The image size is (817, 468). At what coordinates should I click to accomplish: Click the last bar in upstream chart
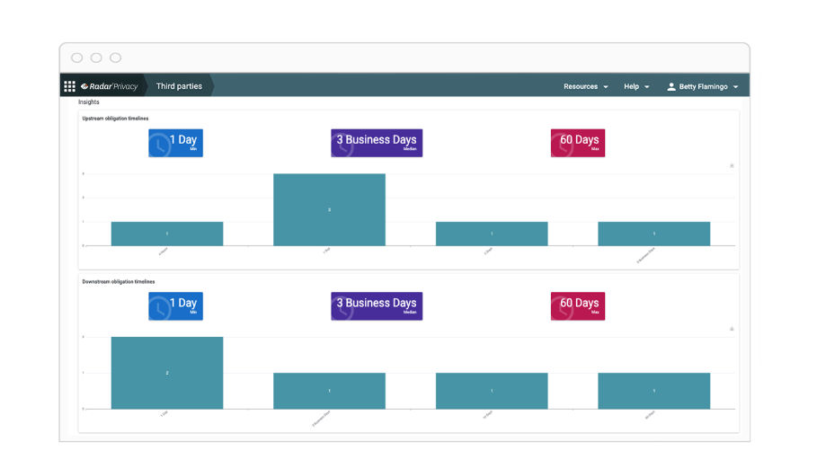pyautogui.click(x=653, y=234)
